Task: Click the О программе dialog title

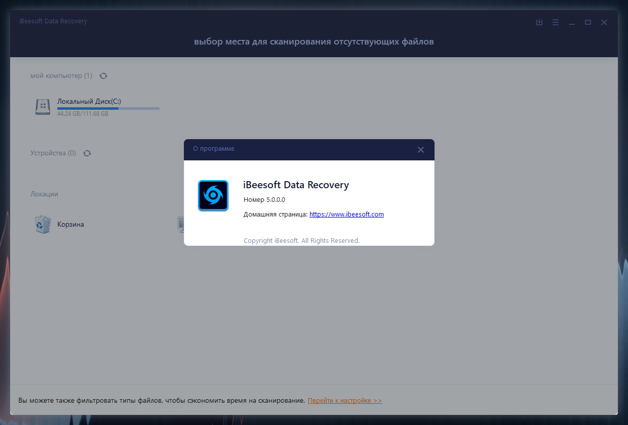Action: [214, 149]
